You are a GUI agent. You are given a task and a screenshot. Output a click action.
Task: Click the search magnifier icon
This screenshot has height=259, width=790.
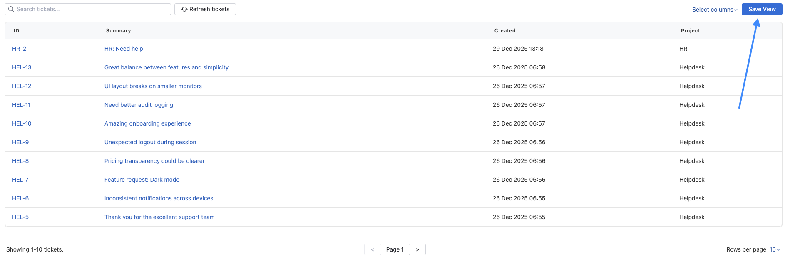(11, 9)
